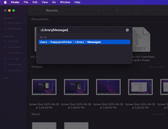Select Screen Shot at 3.49.26 PM thumbnail
Screen dimensions: 168x129
coord(44,87)
